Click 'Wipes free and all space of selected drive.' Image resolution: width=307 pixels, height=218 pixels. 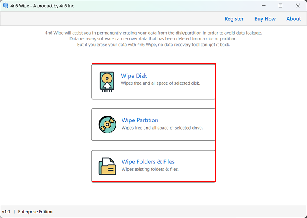[x=162, y=128]
